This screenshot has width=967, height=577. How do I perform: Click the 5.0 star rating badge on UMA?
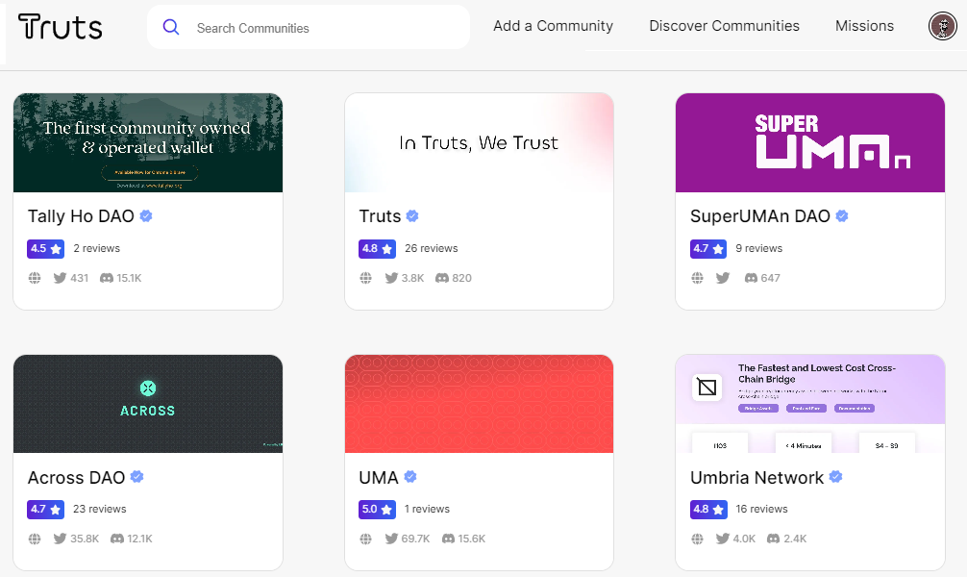[x=377, y=509]
